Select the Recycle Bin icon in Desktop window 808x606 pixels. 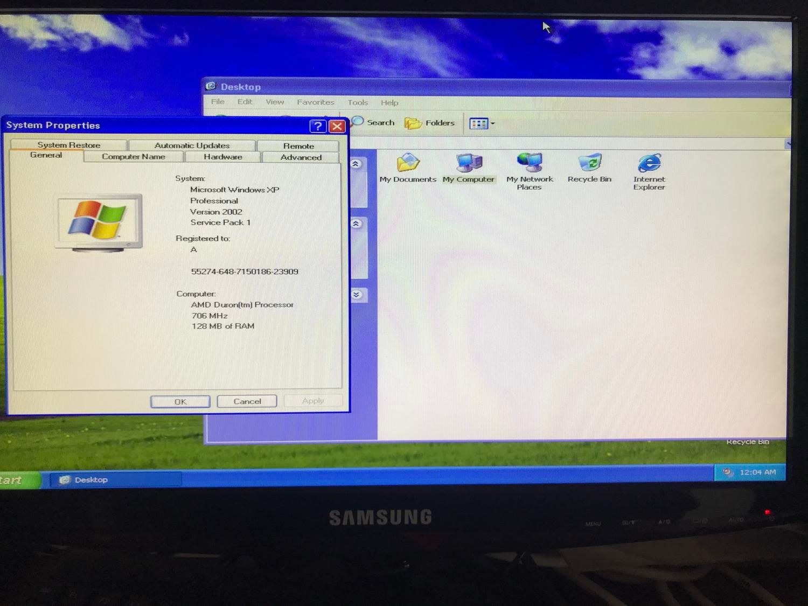tap(589, 168)
